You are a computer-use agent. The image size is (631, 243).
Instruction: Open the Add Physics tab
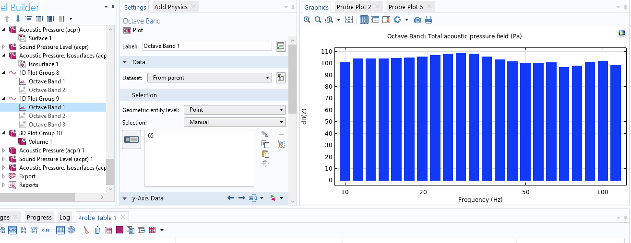pyautogui.click(x=171, y=7)
